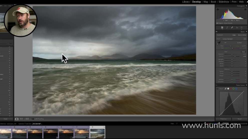Select the Masking tool icon
The width and height of the screenshot is (248, 139).
[x=241, y=28]
